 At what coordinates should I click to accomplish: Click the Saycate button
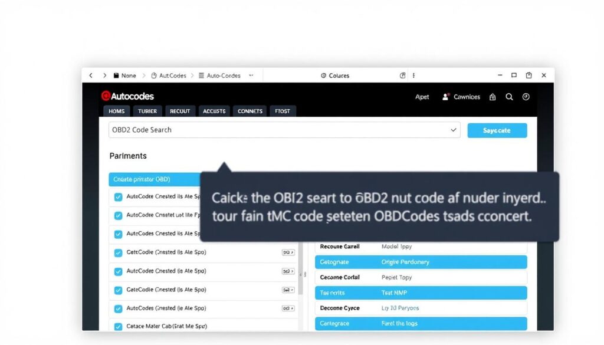(x=497, y=130)
